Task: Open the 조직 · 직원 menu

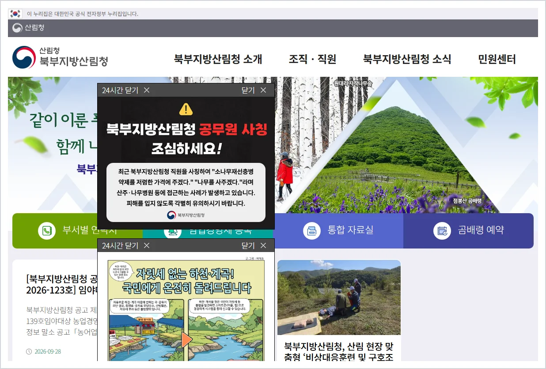Action: [312, 59]
